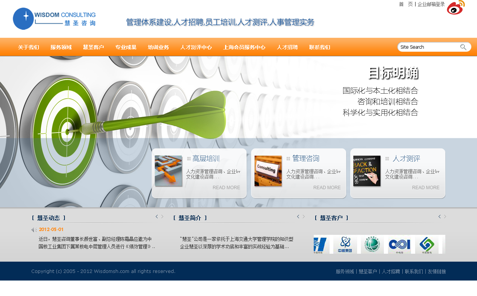Click the 人才测评 card thumbnail image
Image resolution: width=477 pixels, height=296 pixels.
pos(367,171)
